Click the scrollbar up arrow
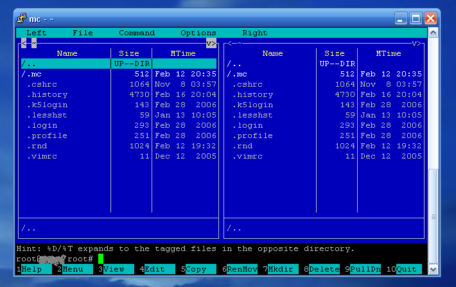 434,33
